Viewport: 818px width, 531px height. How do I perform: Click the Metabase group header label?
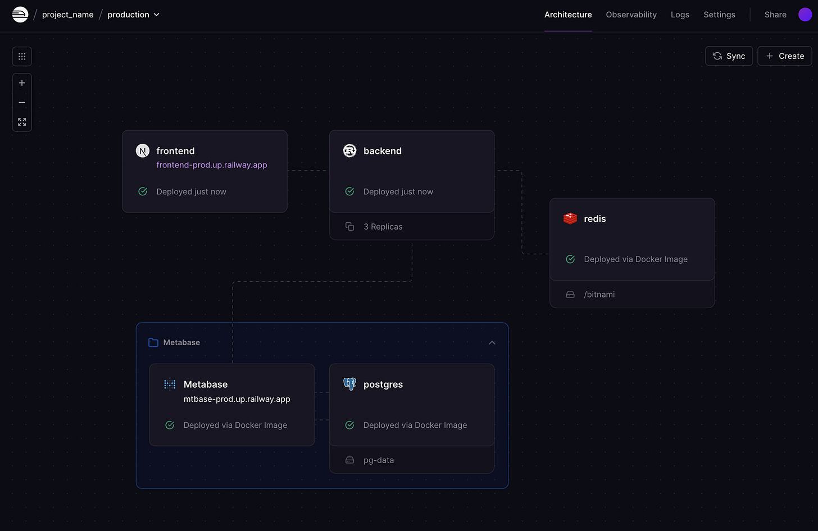[181, 342]
